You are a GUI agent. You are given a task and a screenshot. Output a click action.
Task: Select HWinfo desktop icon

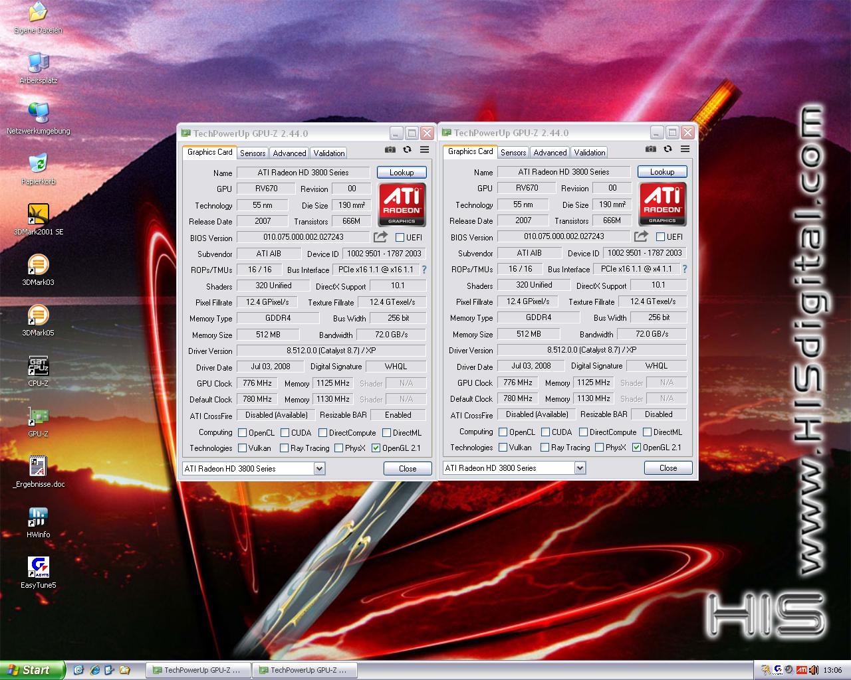pyautogui.click(x=38, y=517)
